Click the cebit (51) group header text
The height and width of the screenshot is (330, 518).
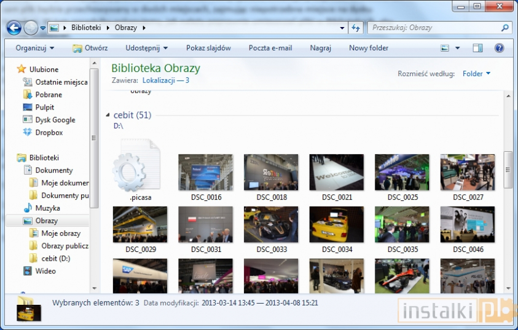click(x=133, y=115)
